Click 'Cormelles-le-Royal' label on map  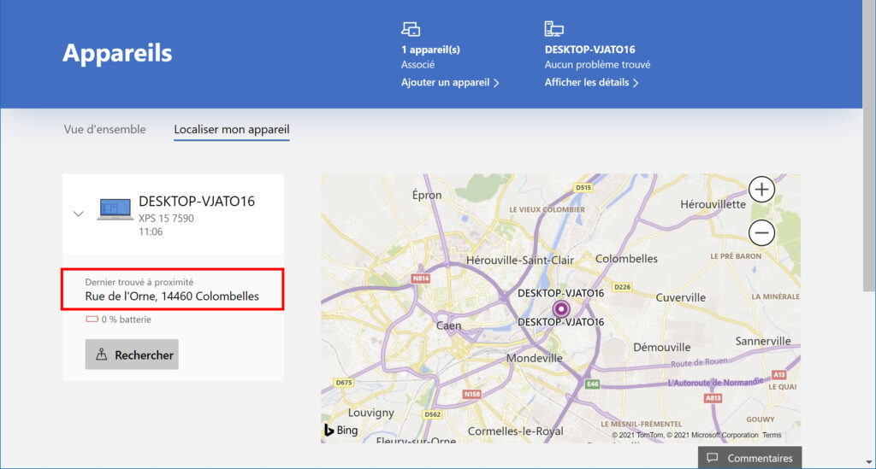[x=515, y=431]
